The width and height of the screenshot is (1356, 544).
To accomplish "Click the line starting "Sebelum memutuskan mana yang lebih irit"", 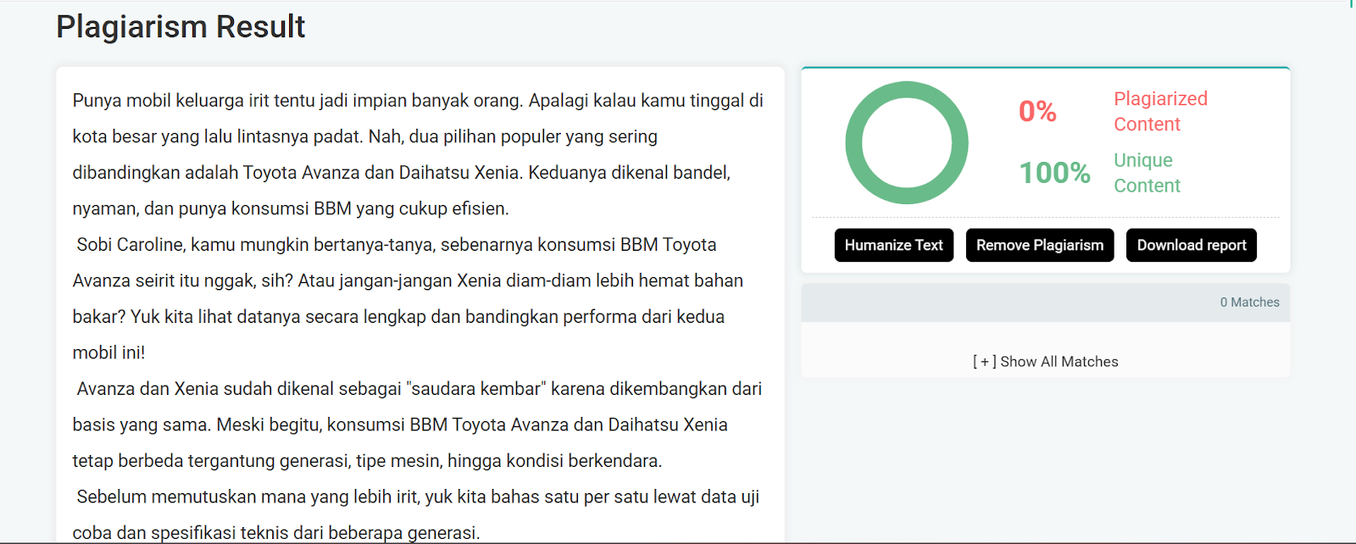I will pos(418,497).
